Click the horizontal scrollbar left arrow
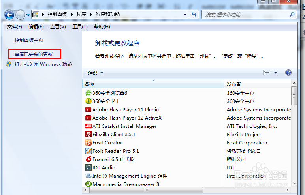The image size is (305, 195). (86, 190)
